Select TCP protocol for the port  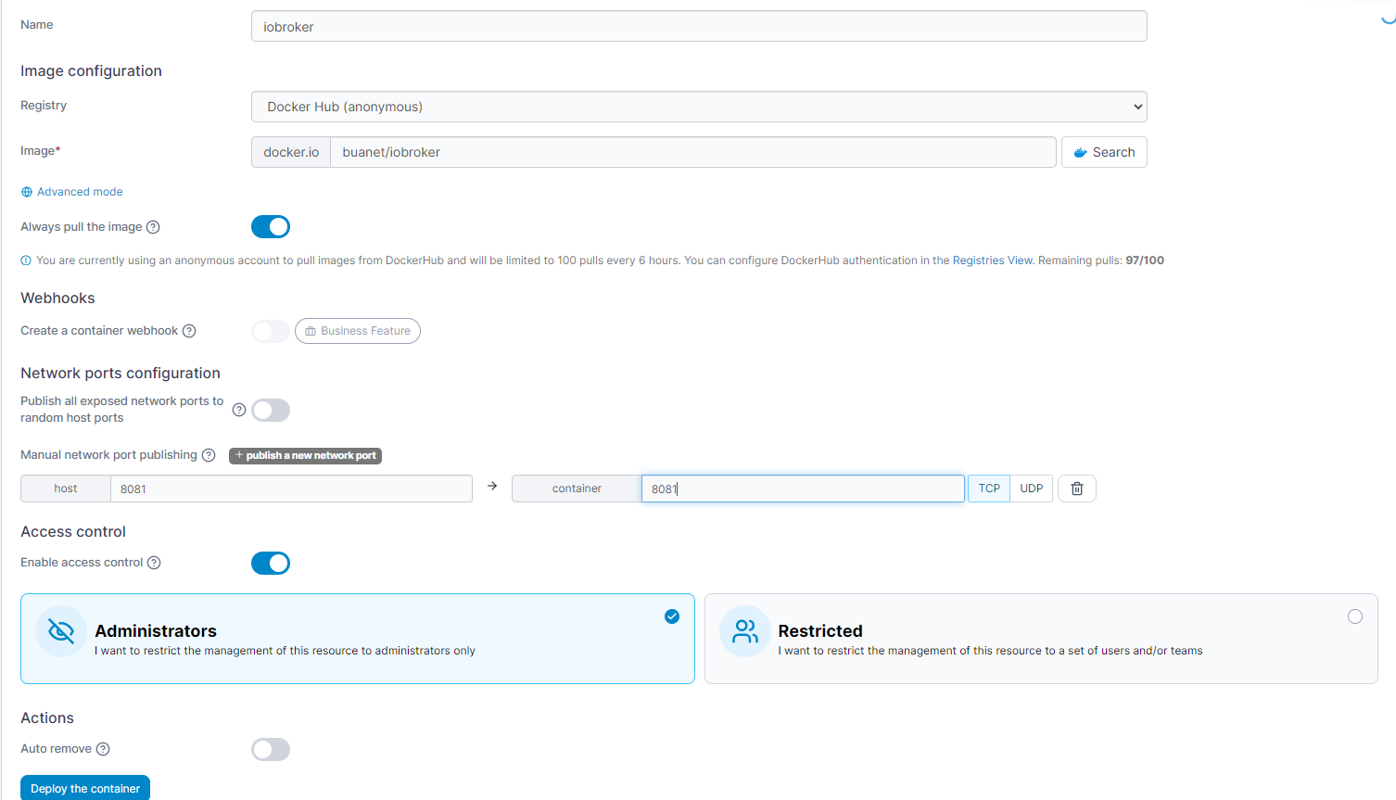(989, 489)
